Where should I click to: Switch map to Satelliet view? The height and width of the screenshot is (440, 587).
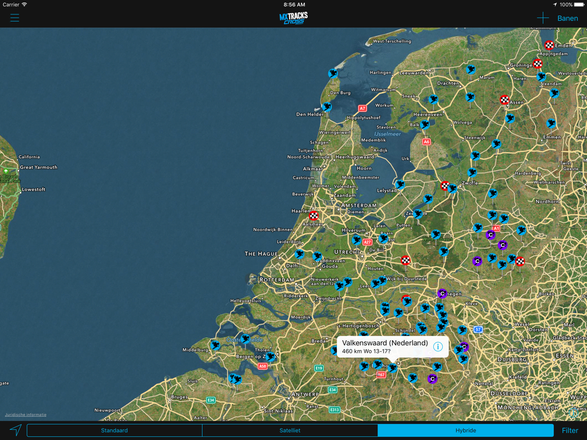click(290, 430)
